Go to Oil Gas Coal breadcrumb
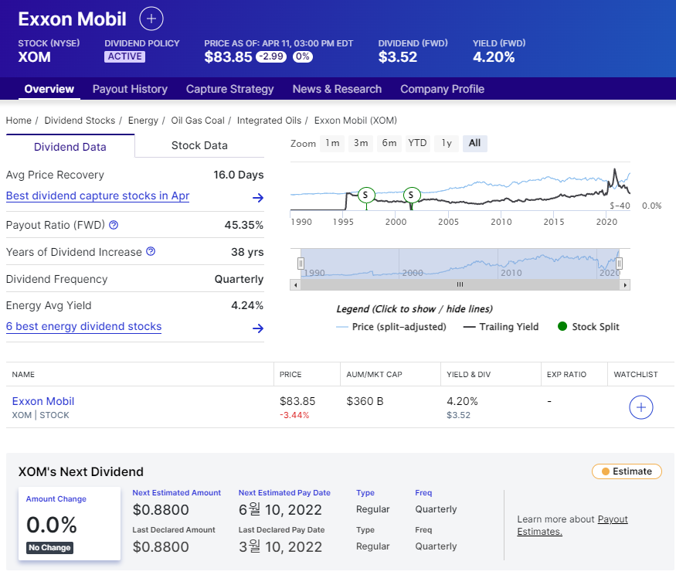 (198, 121)
